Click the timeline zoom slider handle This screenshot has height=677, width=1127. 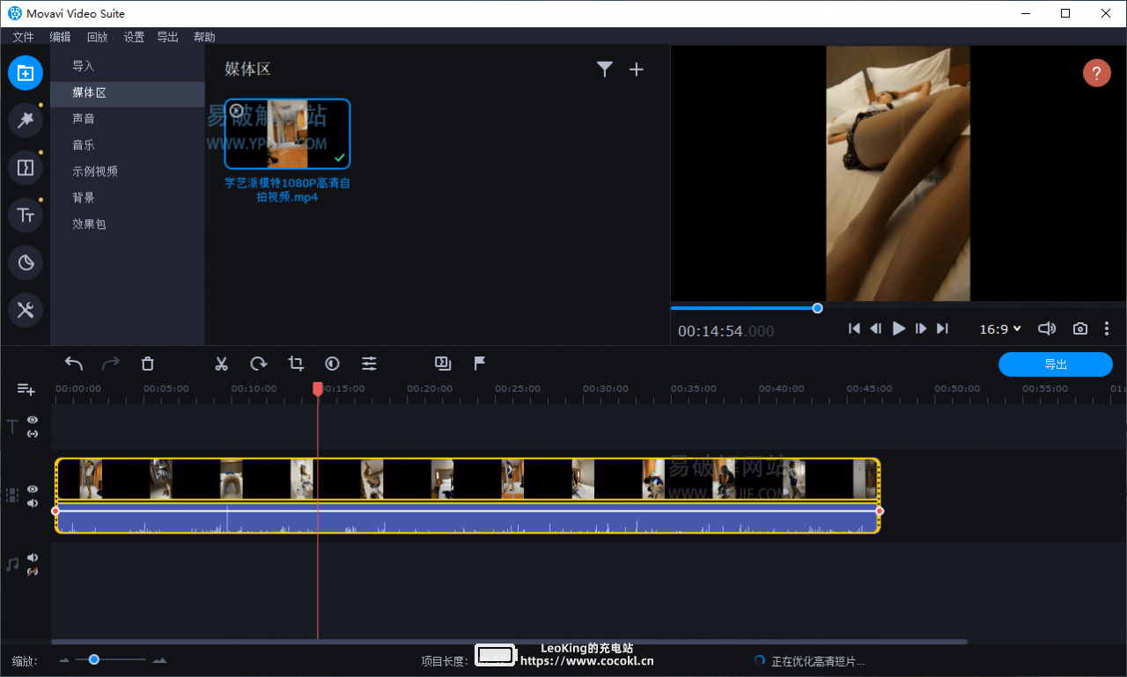(x=93, y=659)
